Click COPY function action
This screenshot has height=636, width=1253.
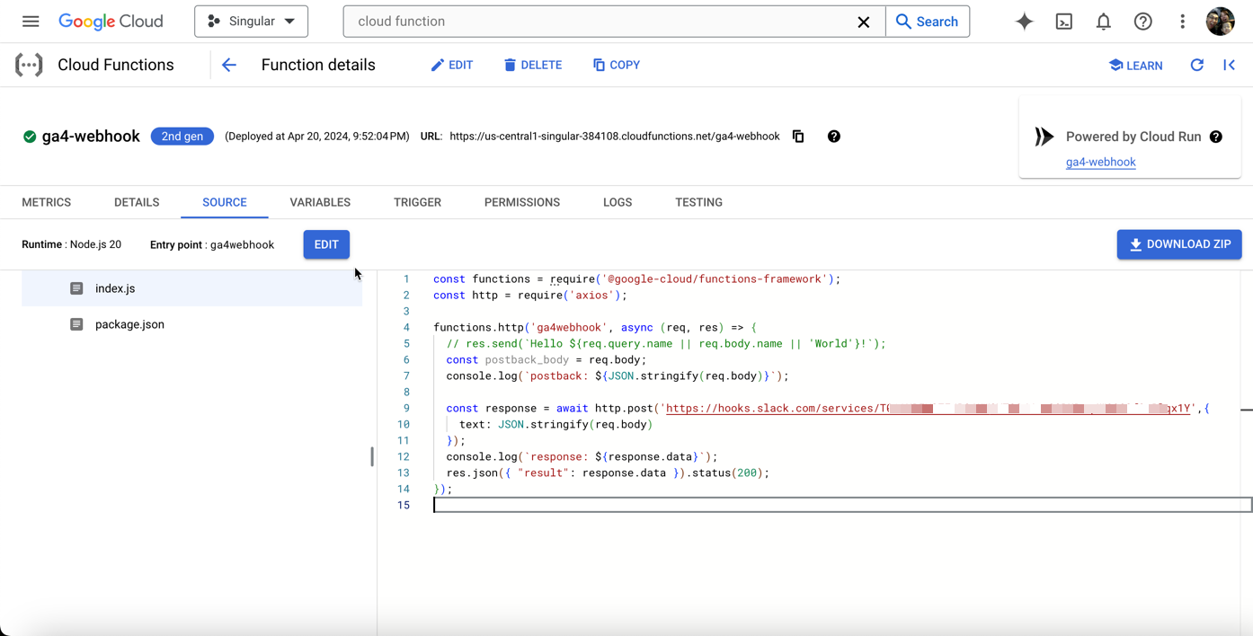point(617,65)
